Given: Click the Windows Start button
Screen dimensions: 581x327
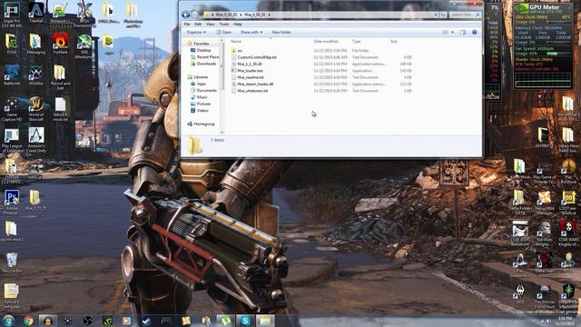Looking at the screenshot, I should point(8,321).
